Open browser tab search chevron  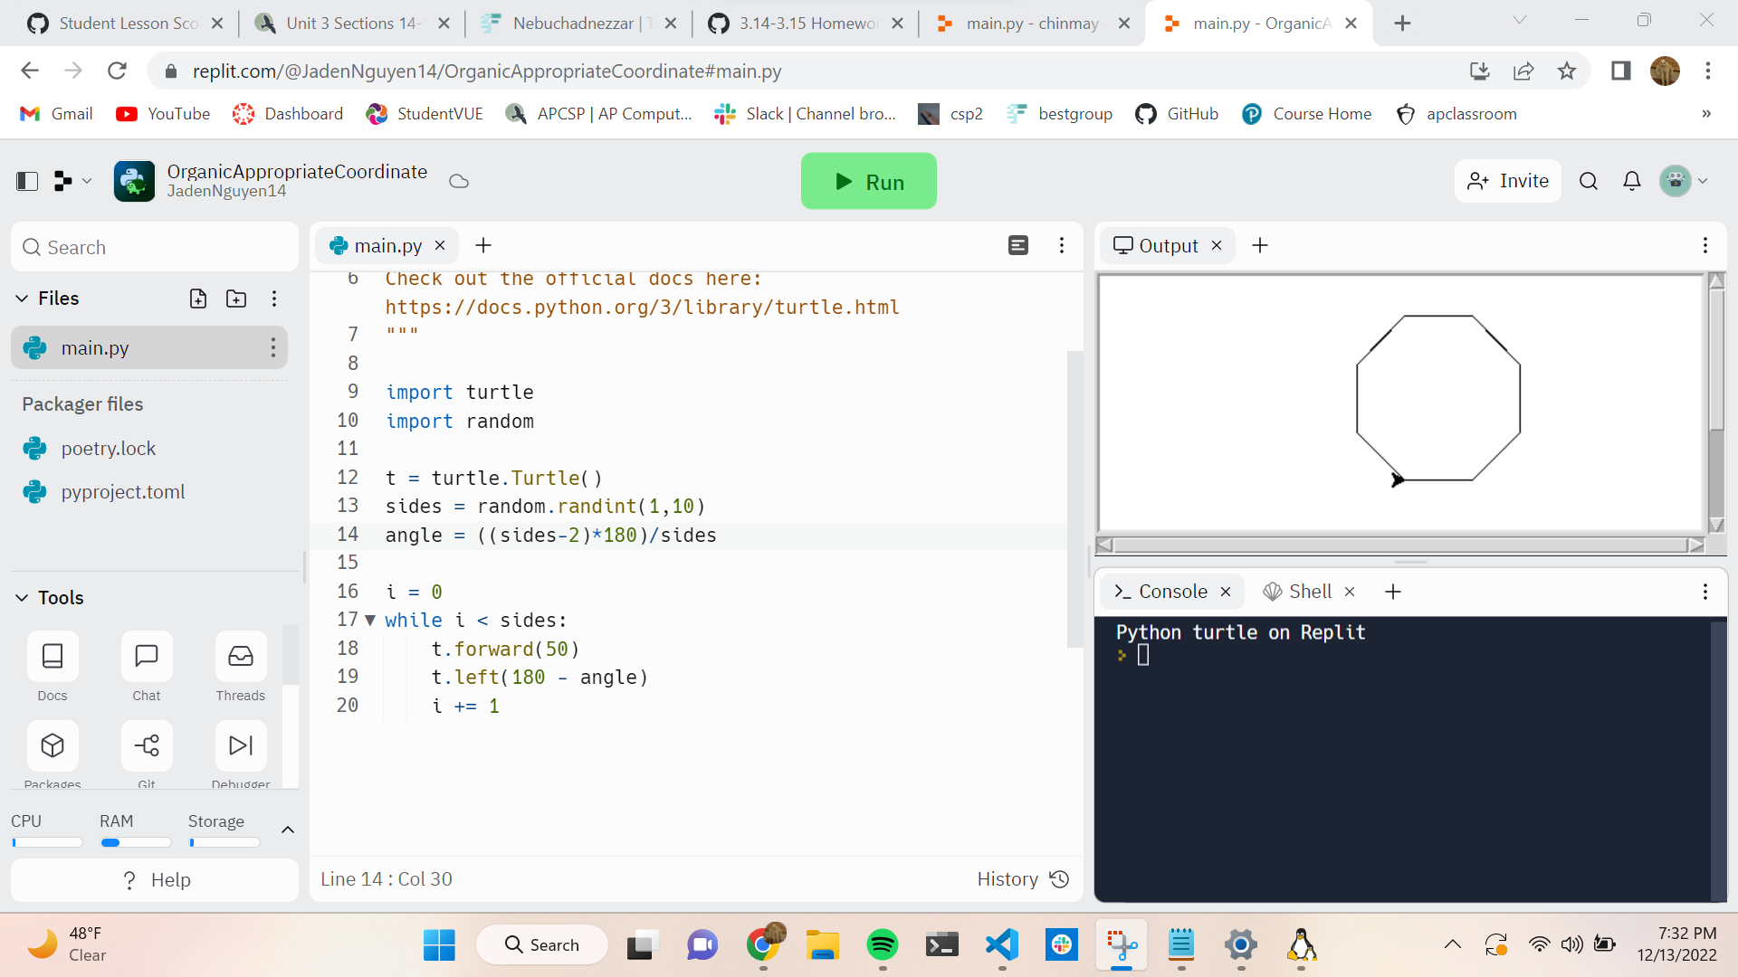coord(1520,21)
